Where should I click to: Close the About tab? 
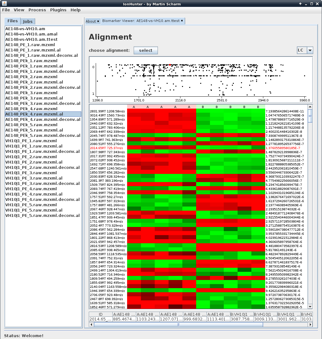coord(98,21)
